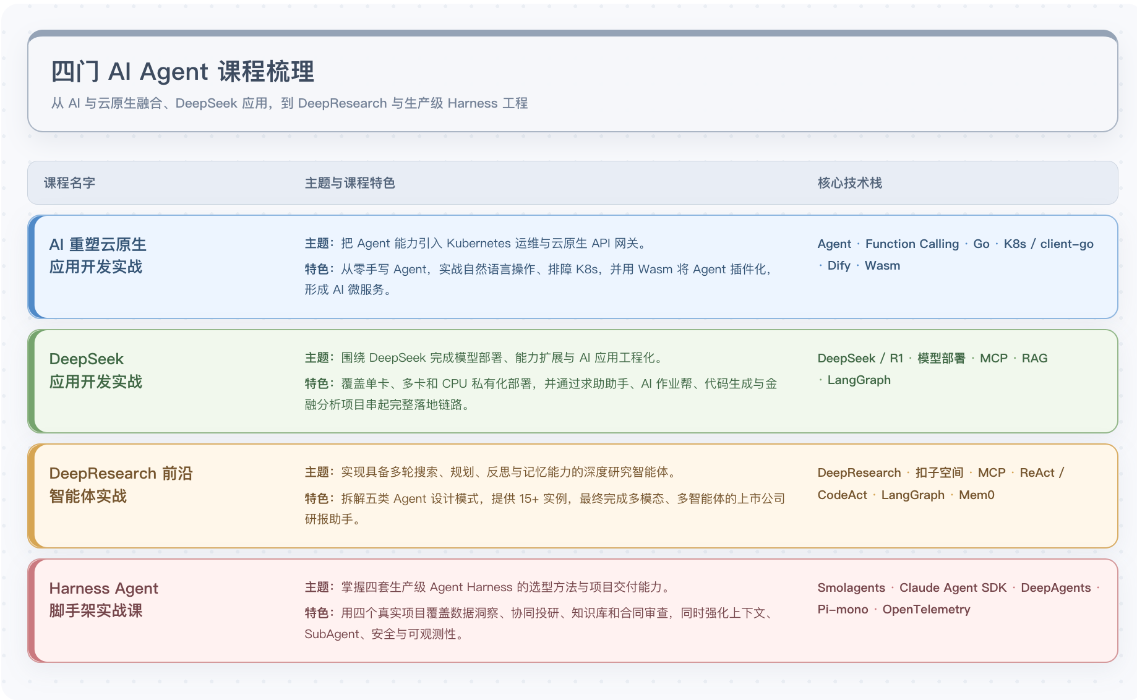The height and width of the screenshot is (700, 1137).
Task: Click the LangGraph tag in green row
Action: (859, 380)
